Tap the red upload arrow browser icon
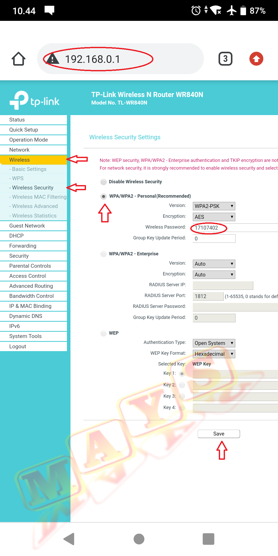The width and height of the screenshot is (278, 556). 256,59
